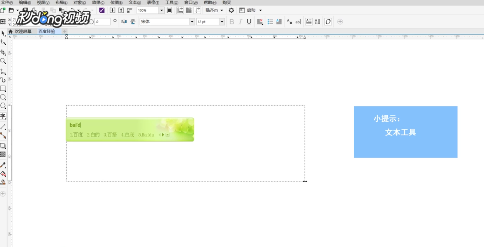
Task: Toggle the show rulers button
Action: (180, 10)
